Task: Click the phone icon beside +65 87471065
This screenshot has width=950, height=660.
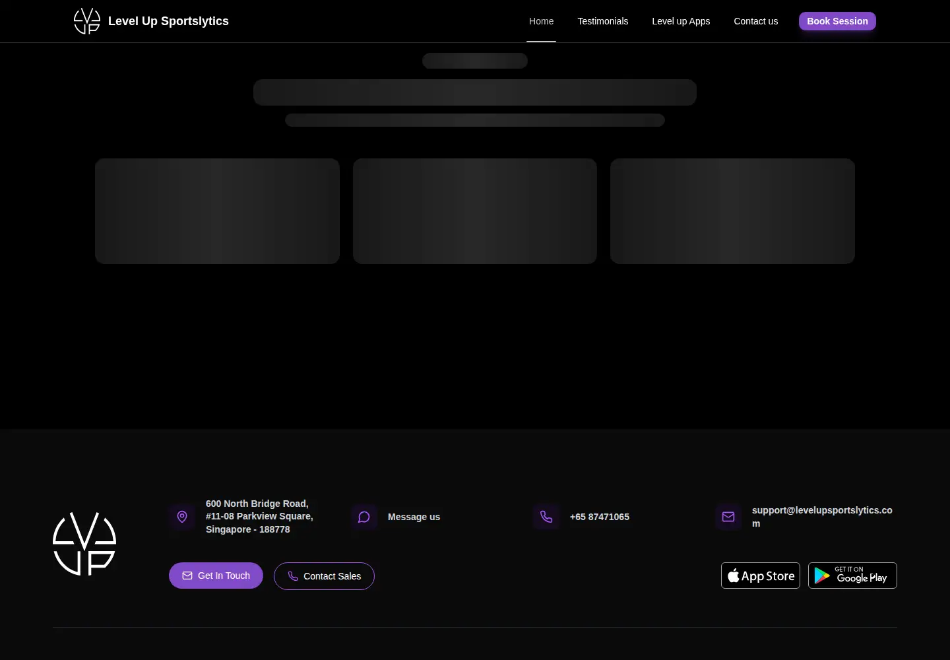Action: pyautogui.click(x=546, y=517)
